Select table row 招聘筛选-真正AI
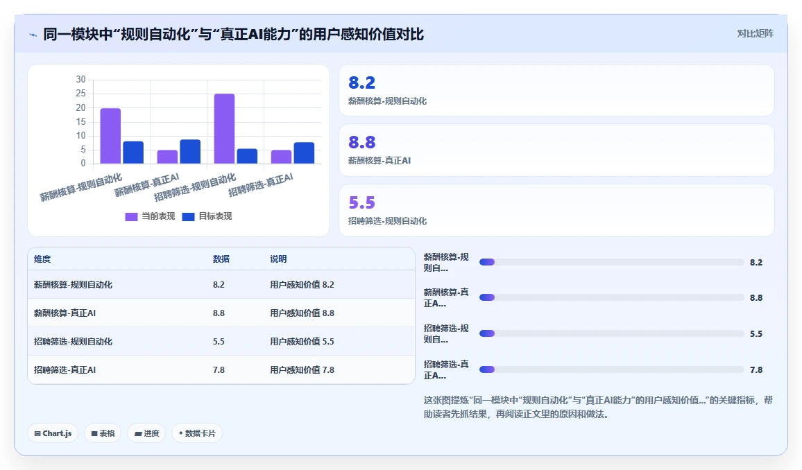The image size is (802, 470). click(x=221, y=369)
